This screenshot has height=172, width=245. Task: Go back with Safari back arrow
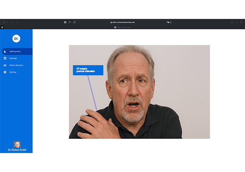point(12,22)
